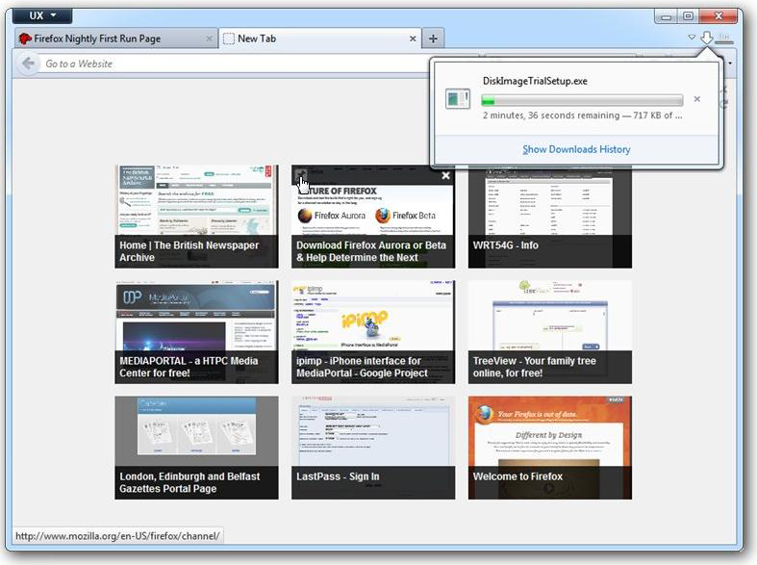Open Show Downloads History link
This screenshot has height=565, width=757.
[x=576, y=149]
